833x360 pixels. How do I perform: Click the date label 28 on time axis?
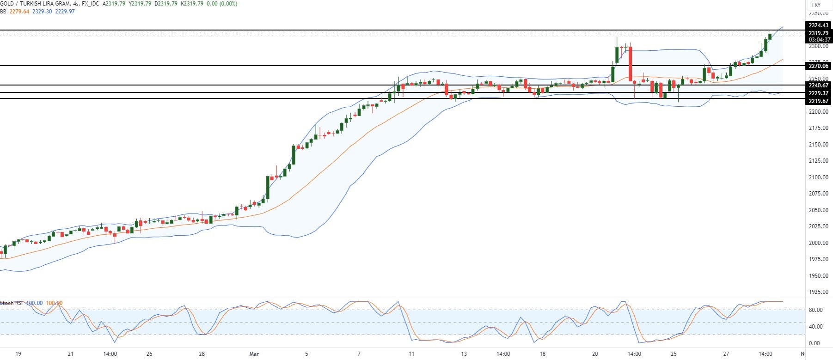coord(202,354)
